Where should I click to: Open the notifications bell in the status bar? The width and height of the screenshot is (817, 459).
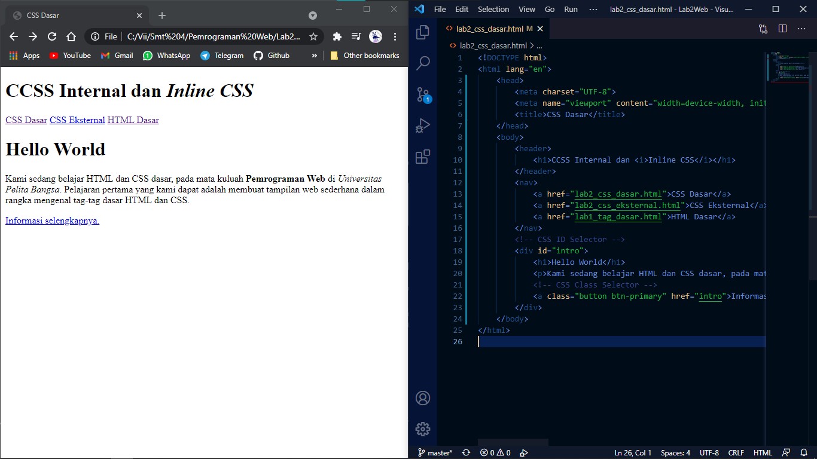click(803, 452)
